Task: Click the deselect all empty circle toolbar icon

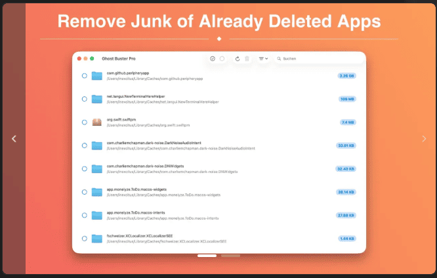Action: click(222, 58)
